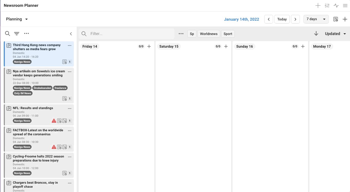Click the red warning icon on NFL item
Screen dimensions: 350x192
click(54, 121)
